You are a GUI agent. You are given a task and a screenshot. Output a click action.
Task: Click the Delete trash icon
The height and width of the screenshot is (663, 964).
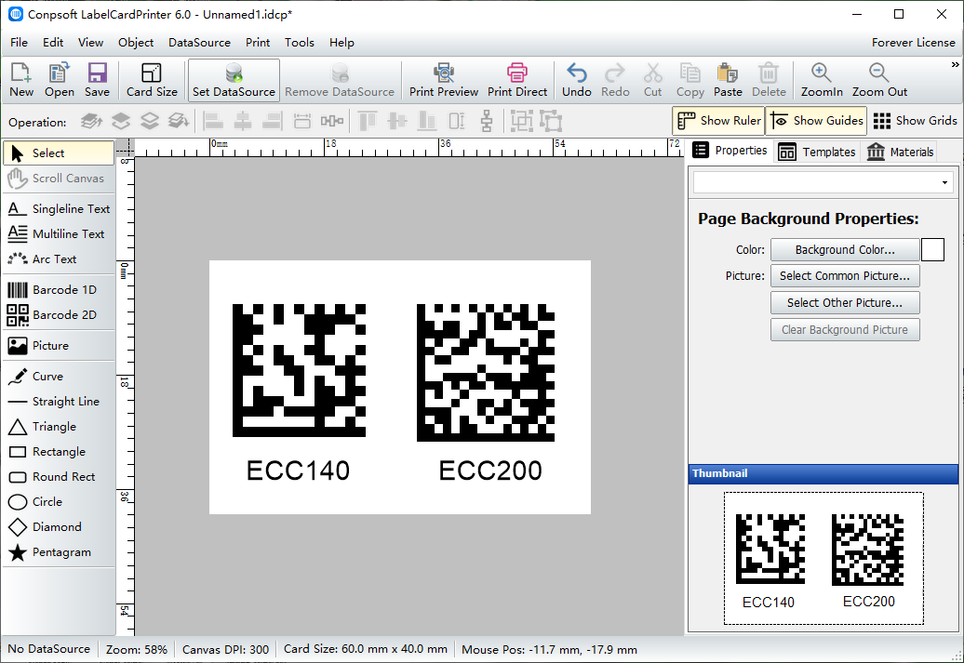[769, 80]
